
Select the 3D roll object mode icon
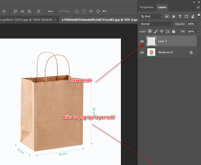click(84, 11)
